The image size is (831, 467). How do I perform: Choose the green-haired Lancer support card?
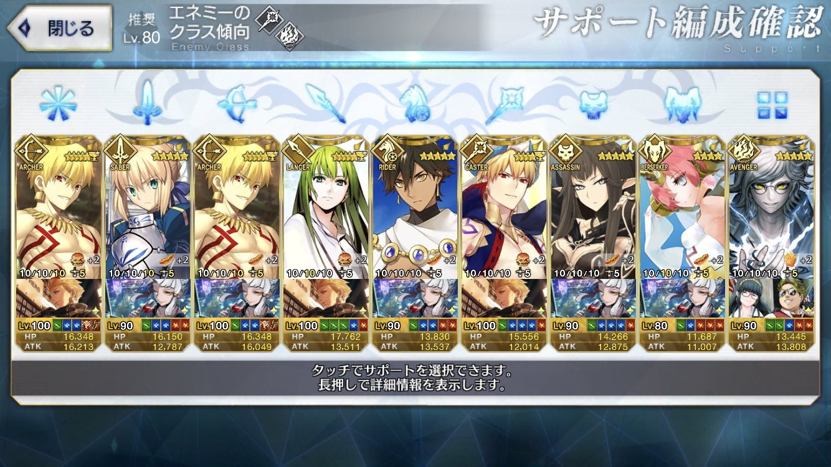pos(325,244)
